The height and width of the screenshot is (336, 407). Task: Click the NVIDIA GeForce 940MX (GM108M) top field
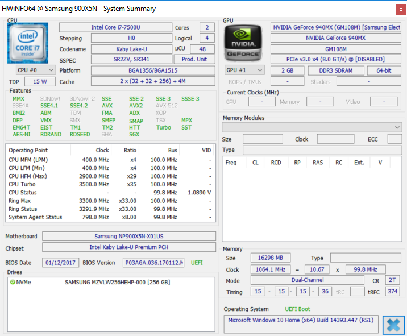(336, 27)
